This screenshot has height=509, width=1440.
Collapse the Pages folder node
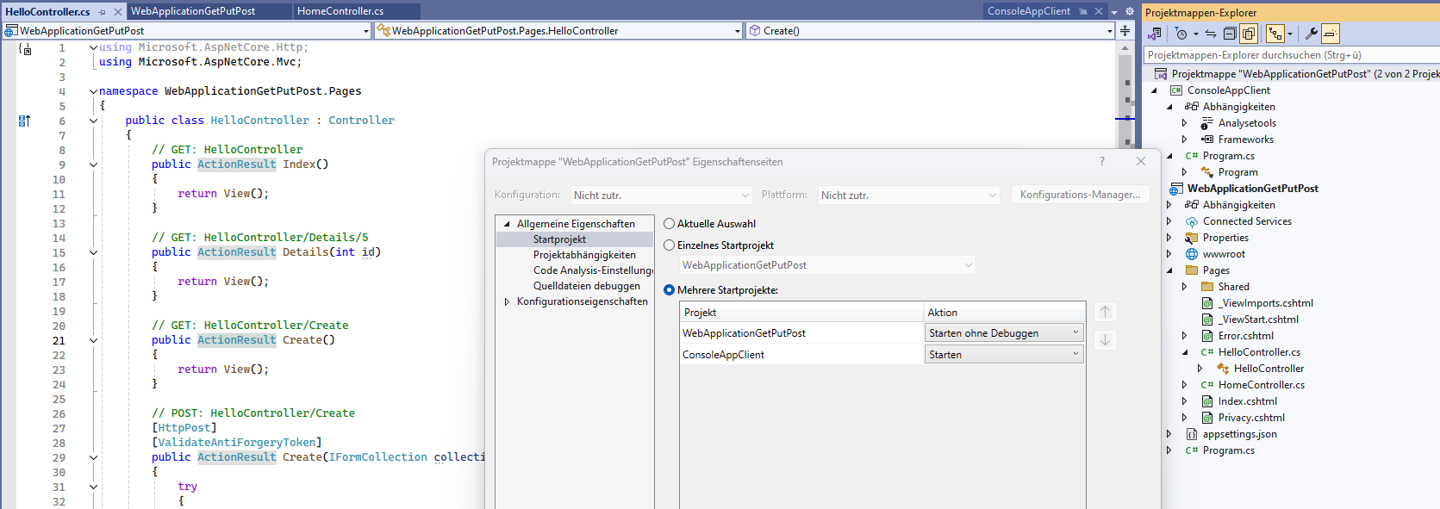coord(1169,270)
